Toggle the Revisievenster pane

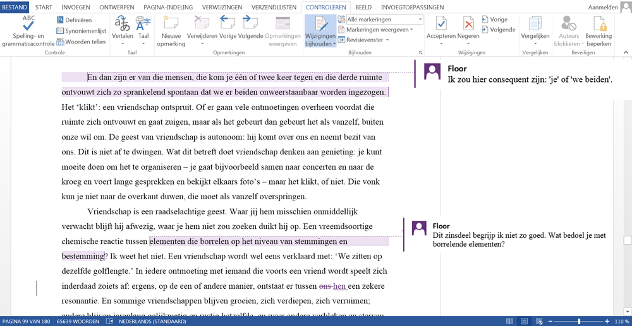pyautogui.click(x=363, y=40)
